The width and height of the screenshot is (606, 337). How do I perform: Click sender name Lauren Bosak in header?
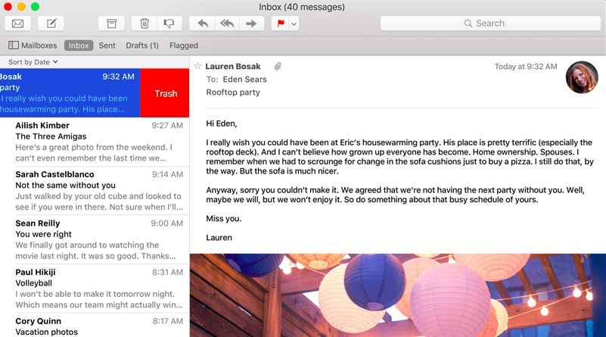point(233,66)
